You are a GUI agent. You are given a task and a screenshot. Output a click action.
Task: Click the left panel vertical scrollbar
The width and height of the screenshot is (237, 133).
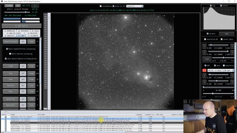click(x=40, y=74)
